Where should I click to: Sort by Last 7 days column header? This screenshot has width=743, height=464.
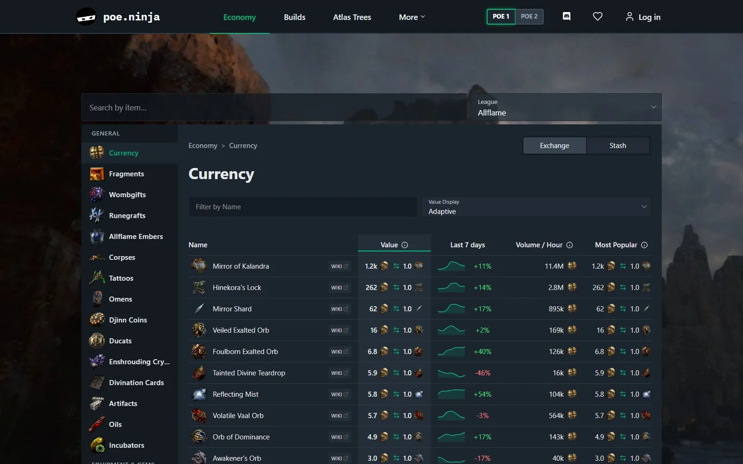(x=468, y=245)
